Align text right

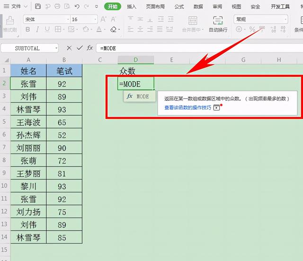pos(150,29)
